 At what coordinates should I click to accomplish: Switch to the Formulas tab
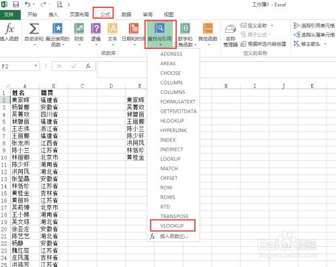(x=105, y=15)
